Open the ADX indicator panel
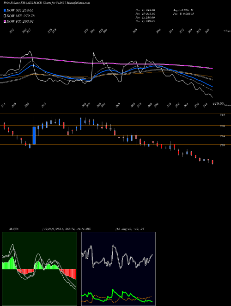This screenshot has width=231, height=306. click(x=118, y=269)
